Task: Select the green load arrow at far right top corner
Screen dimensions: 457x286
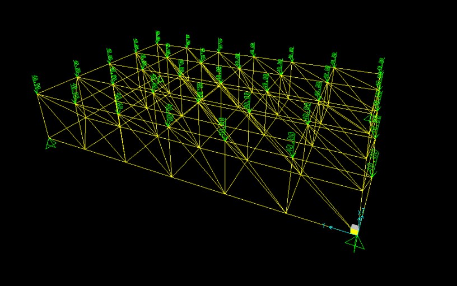Action: click(x=381, y=64)
